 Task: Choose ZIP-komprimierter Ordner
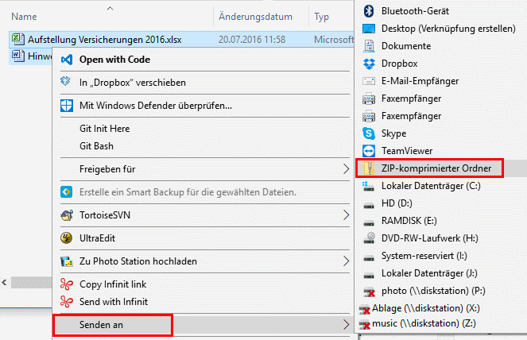coord(430,168)
